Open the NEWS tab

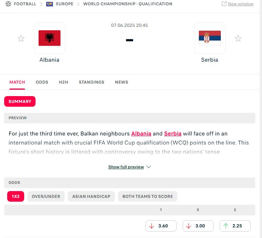[121, 82]
